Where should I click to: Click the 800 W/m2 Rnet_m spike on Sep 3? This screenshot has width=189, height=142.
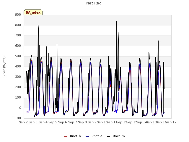(x=38, y=25)
